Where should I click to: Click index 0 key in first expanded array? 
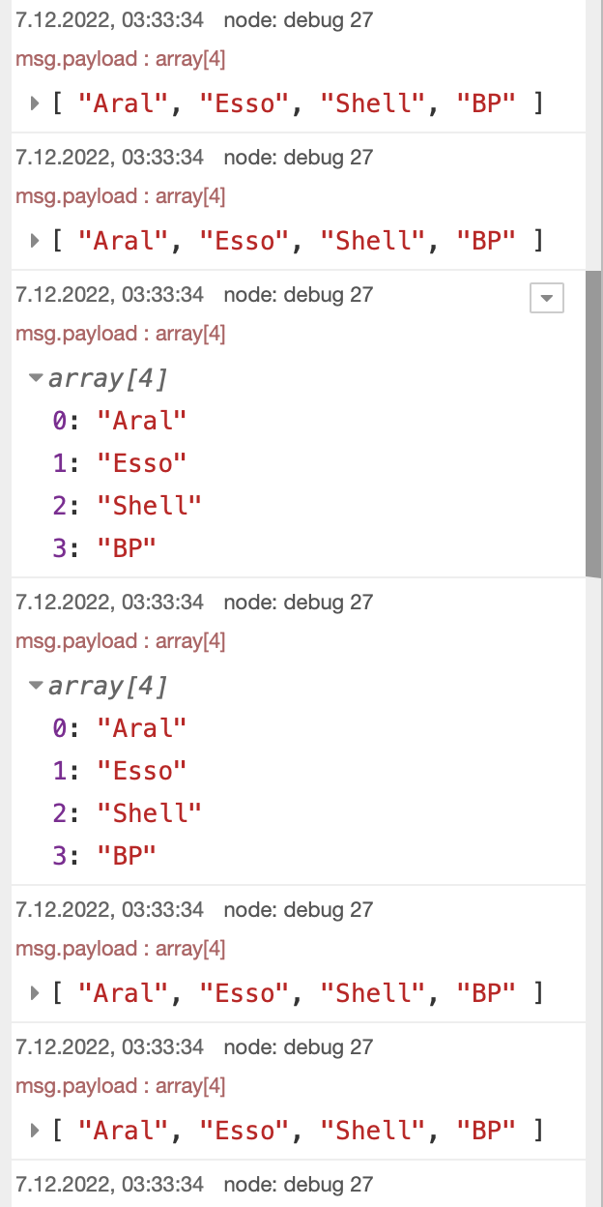pyautogui.click(x=60, y=421)
